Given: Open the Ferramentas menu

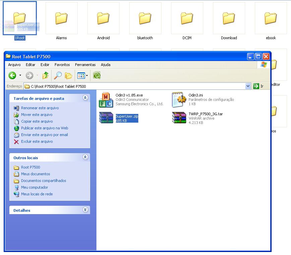Looking at the screenshot, I should click(x=85, y=65).
